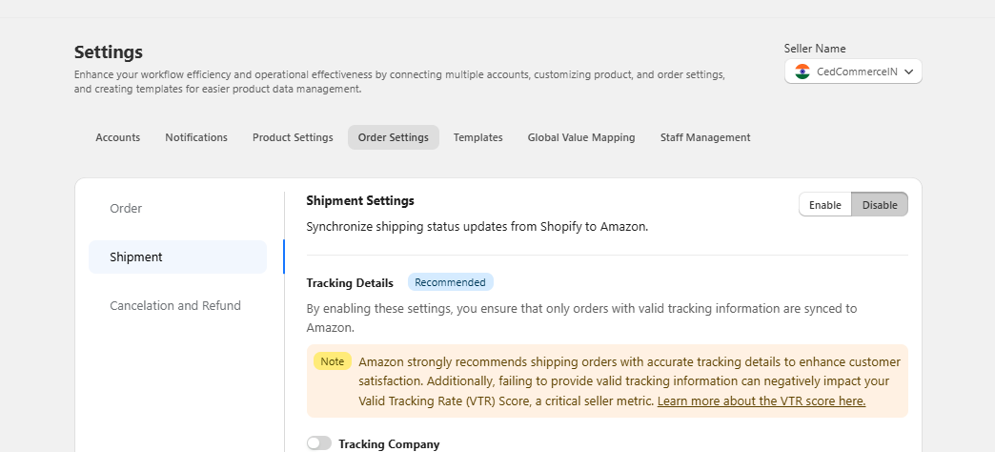Image resolution: width=995 pixels, height=452 pixels.
Task: Enable Shipment Settings
Action: click(x=825, y=204)
